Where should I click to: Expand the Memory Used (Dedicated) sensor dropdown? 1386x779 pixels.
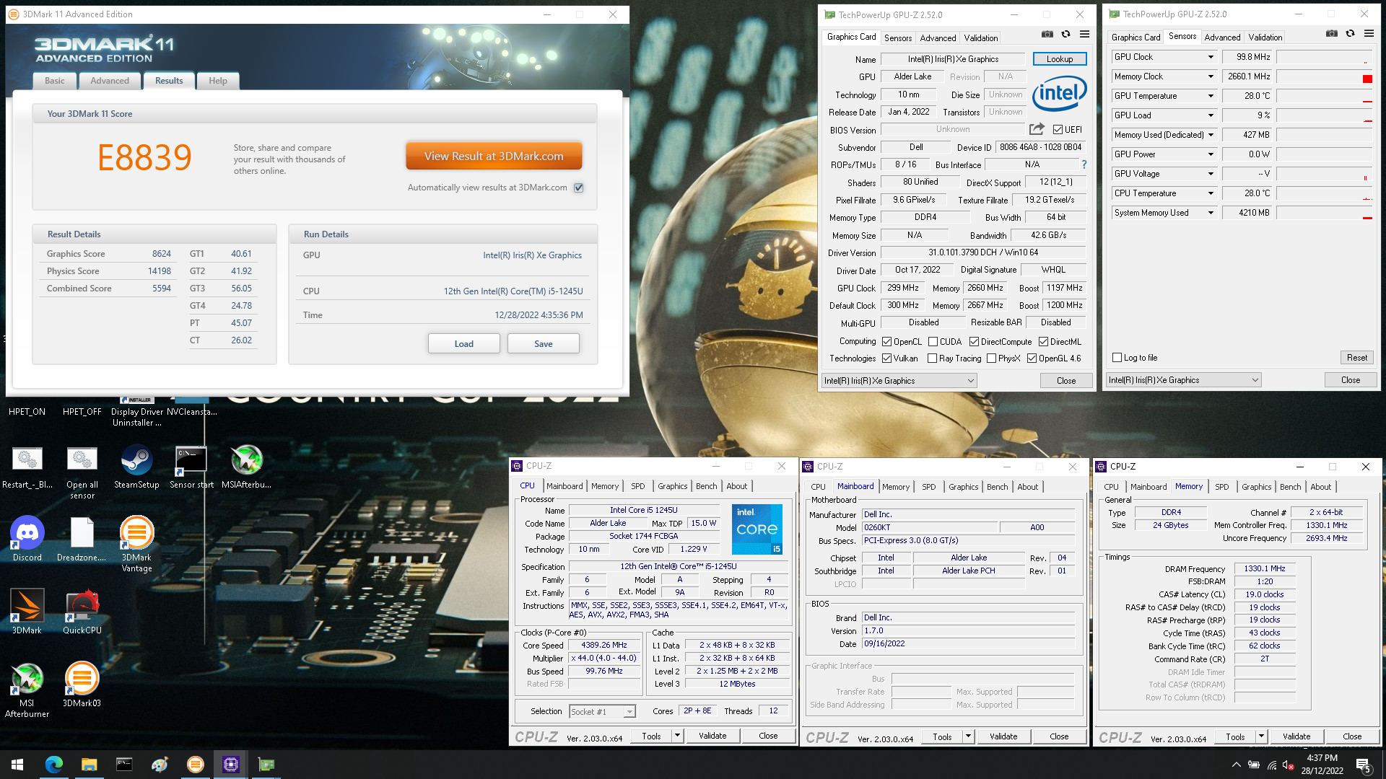coord(1211,135)
